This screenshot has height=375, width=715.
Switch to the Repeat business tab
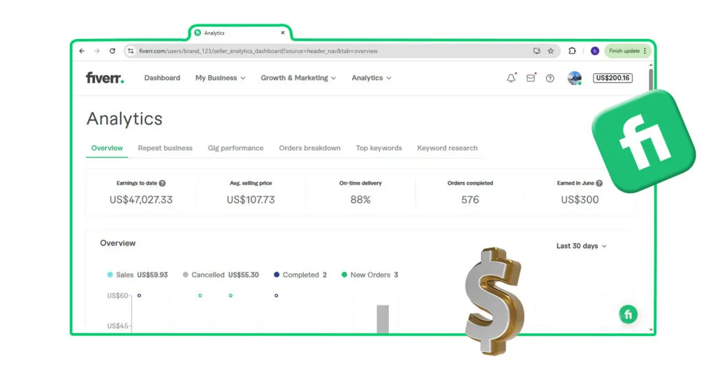165,148
